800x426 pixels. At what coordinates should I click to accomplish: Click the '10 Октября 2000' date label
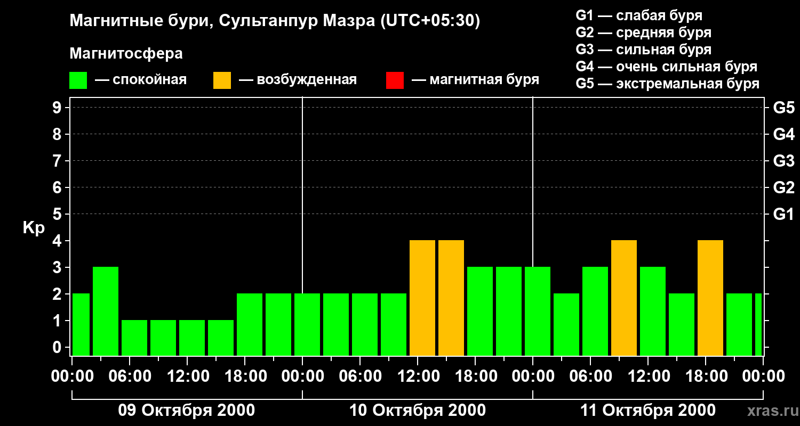tap(417, 411)
